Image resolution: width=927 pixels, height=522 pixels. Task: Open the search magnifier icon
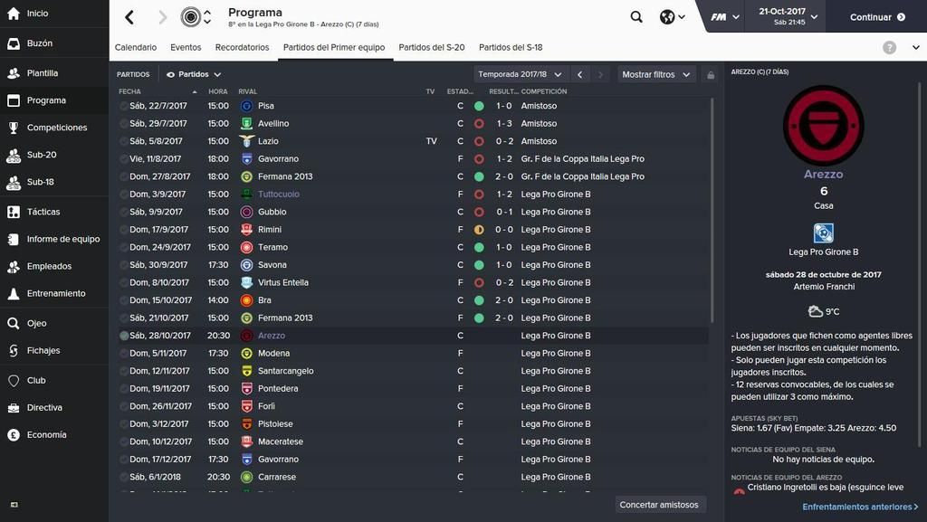[636, 16]
